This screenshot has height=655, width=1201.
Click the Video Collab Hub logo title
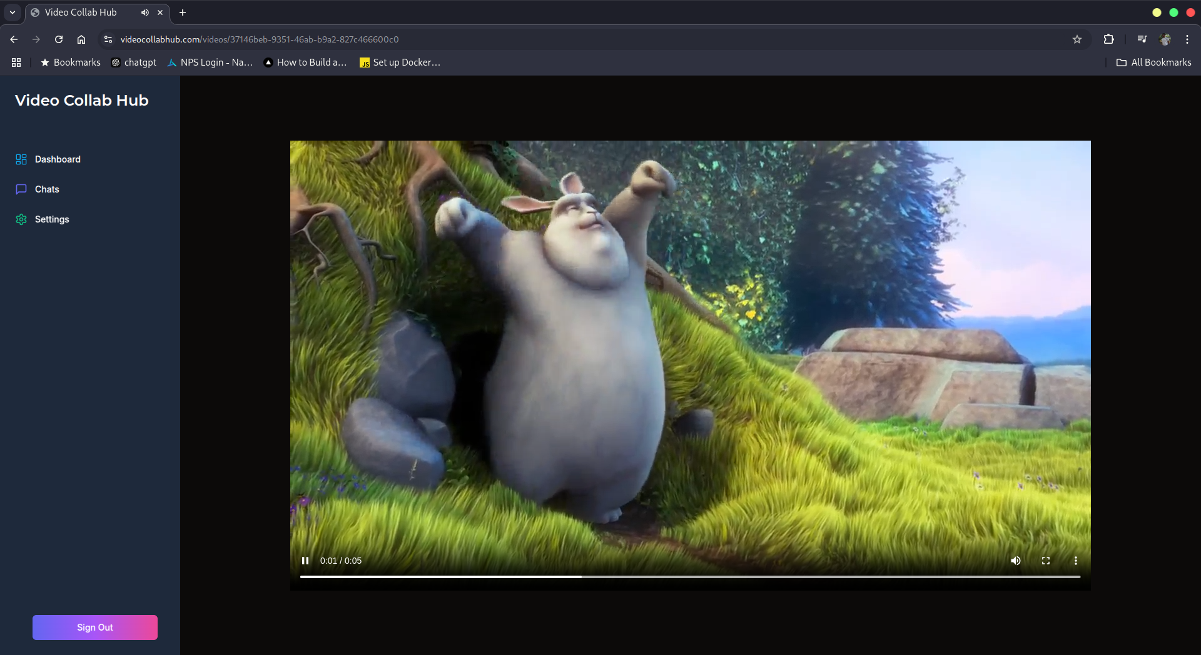click(x=82, y=100)
